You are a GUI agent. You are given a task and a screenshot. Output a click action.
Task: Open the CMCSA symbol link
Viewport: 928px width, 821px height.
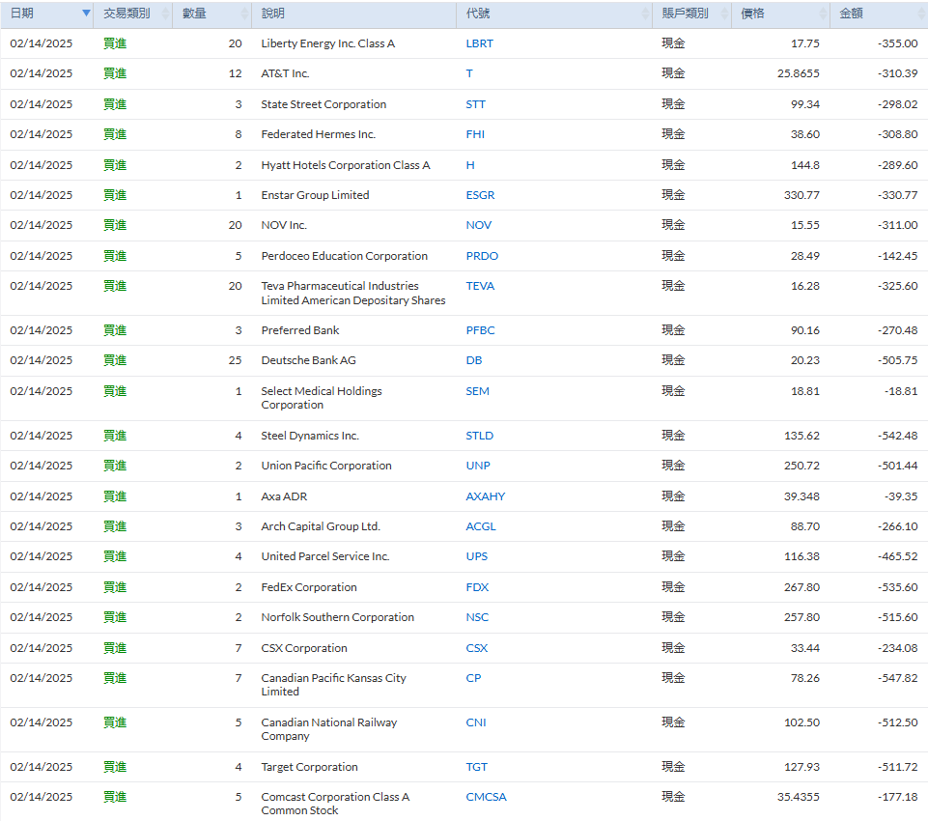point(486,797)
